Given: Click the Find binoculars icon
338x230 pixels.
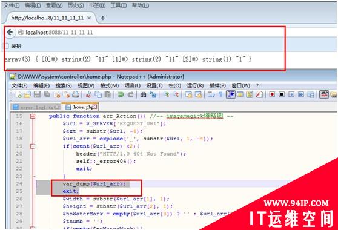Looking at the screenshot, I should click(143, 94).
